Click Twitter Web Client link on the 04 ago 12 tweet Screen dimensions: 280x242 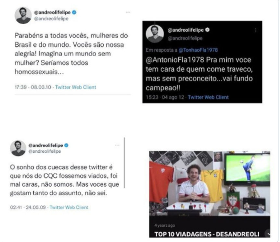(208, 97)
